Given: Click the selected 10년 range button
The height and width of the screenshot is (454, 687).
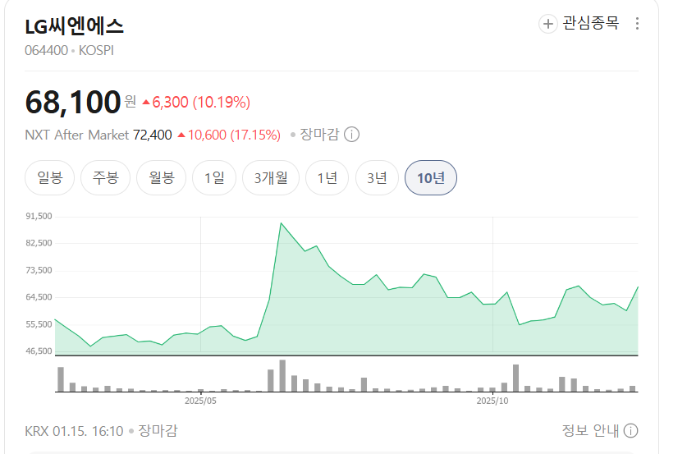Looking at the screenshot, I should point(431,178).
